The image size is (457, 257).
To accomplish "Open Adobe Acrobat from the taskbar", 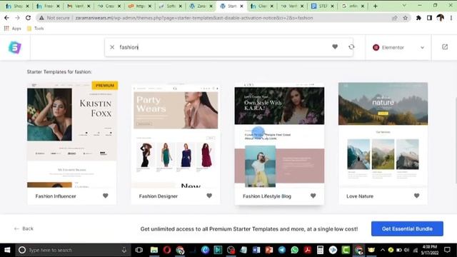I will point(308,250).
